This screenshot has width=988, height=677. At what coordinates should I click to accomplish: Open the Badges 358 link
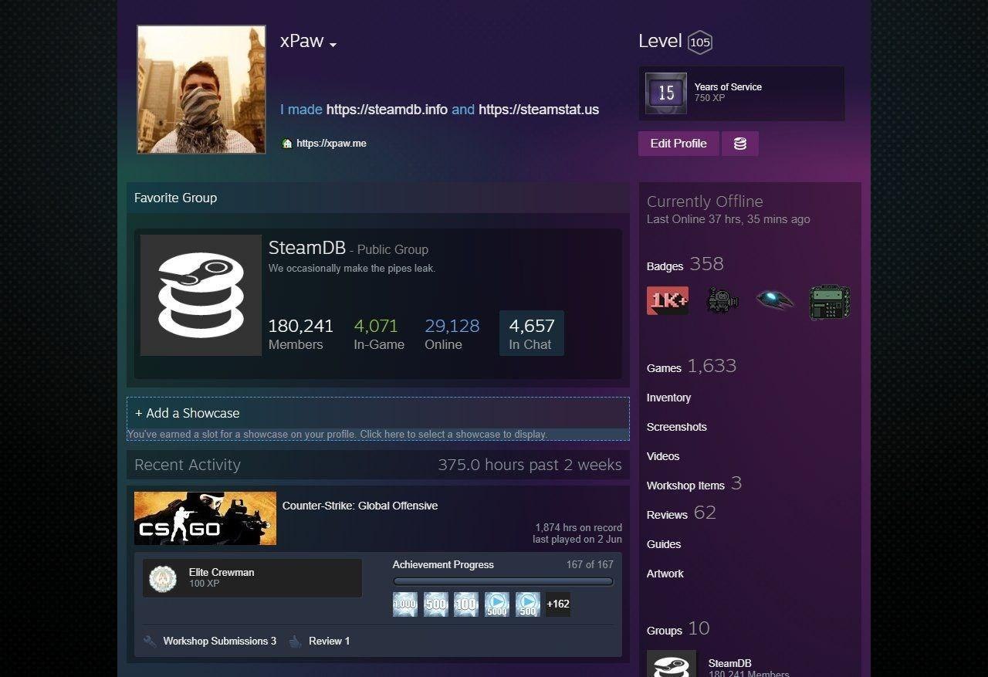tap(685, 265)
